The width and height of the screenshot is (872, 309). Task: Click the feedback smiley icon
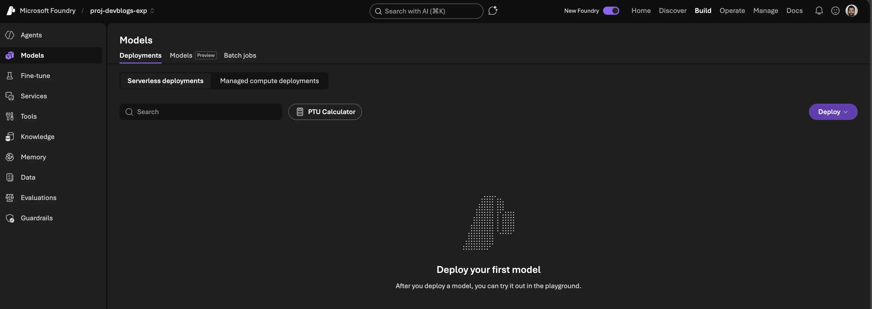point(835,11)
